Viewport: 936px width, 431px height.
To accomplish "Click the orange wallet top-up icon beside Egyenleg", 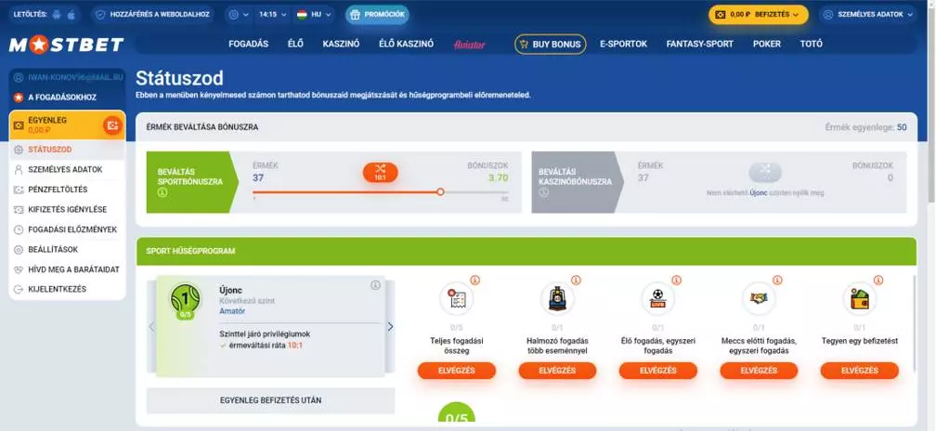I will pos(112,125).
